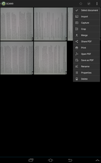101x163 pixels.
Task: Click the printer icon in the menu
Action: 77,48
